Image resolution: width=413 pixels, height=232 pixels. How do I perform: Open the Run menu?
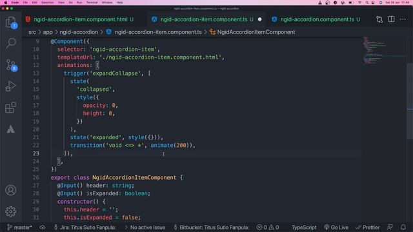pos(79,3)
